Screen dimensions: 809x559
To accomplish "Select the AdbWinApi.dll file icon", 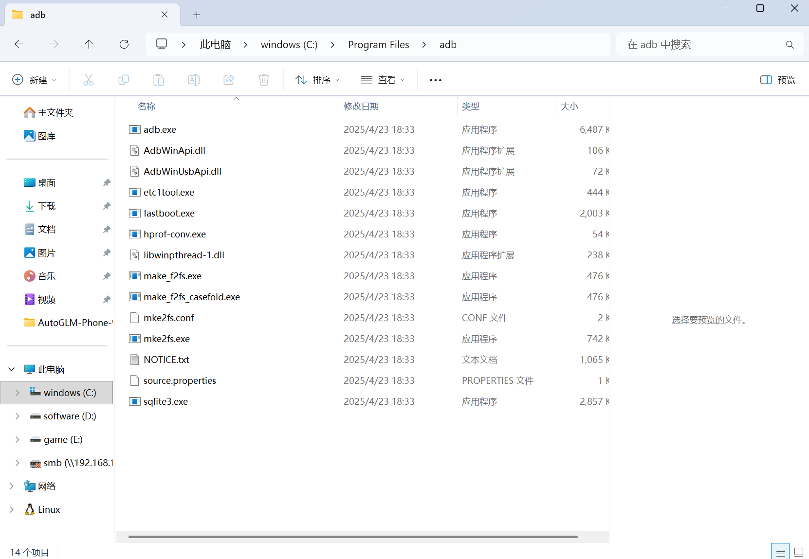I will 135,150.
